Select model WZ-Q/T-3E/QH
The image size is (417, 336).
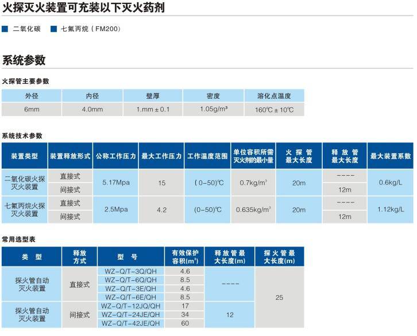click(131, 289)
